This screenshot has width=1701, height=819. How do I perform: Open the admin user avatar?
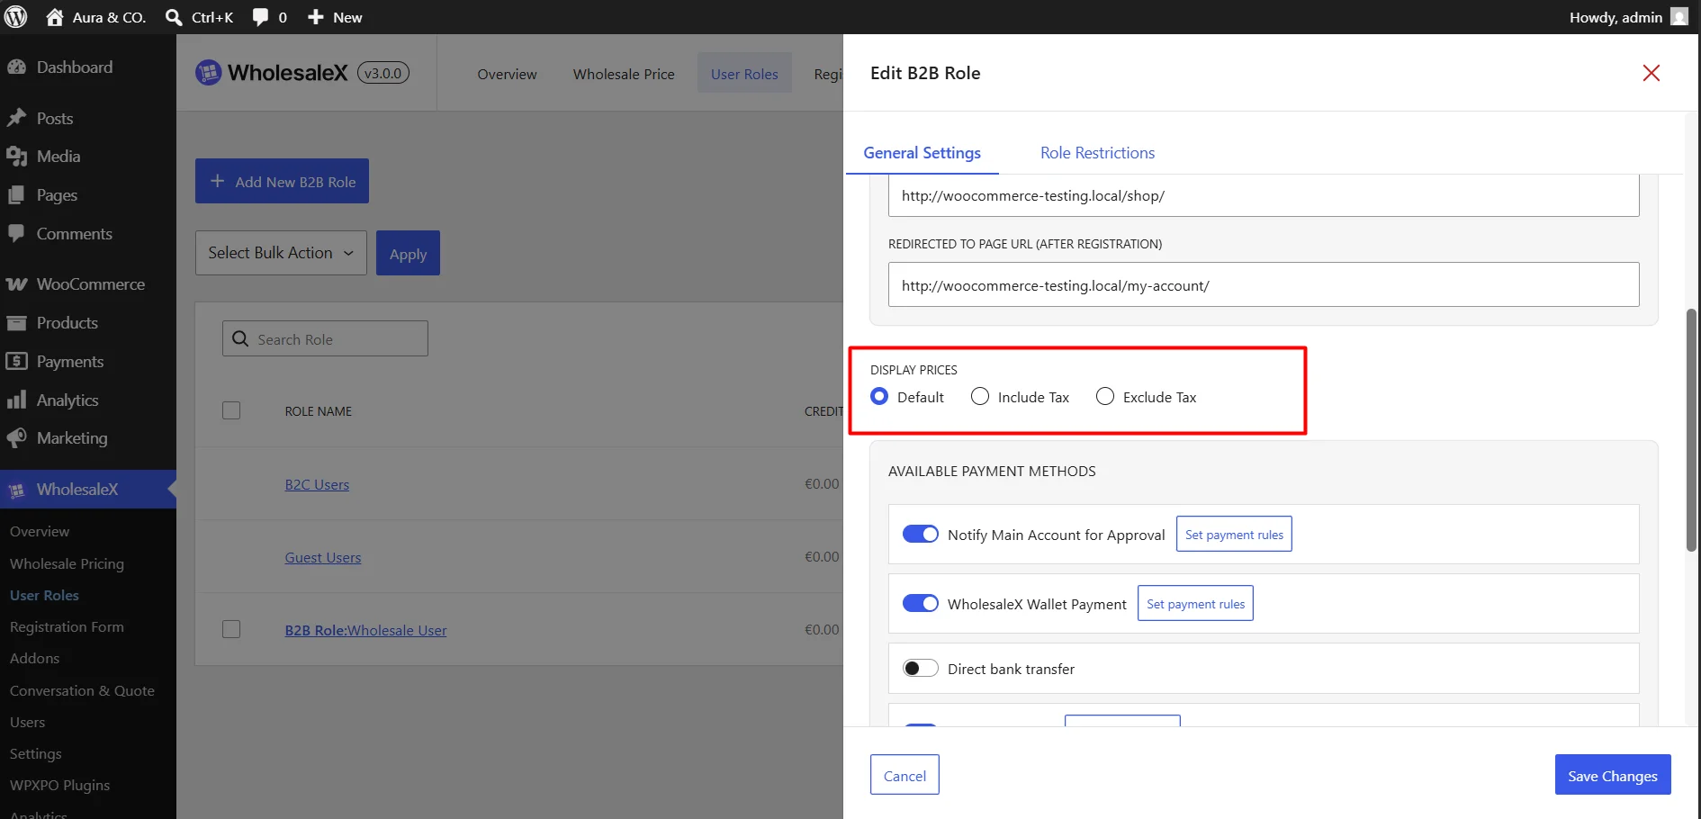tap(1679, 17)
